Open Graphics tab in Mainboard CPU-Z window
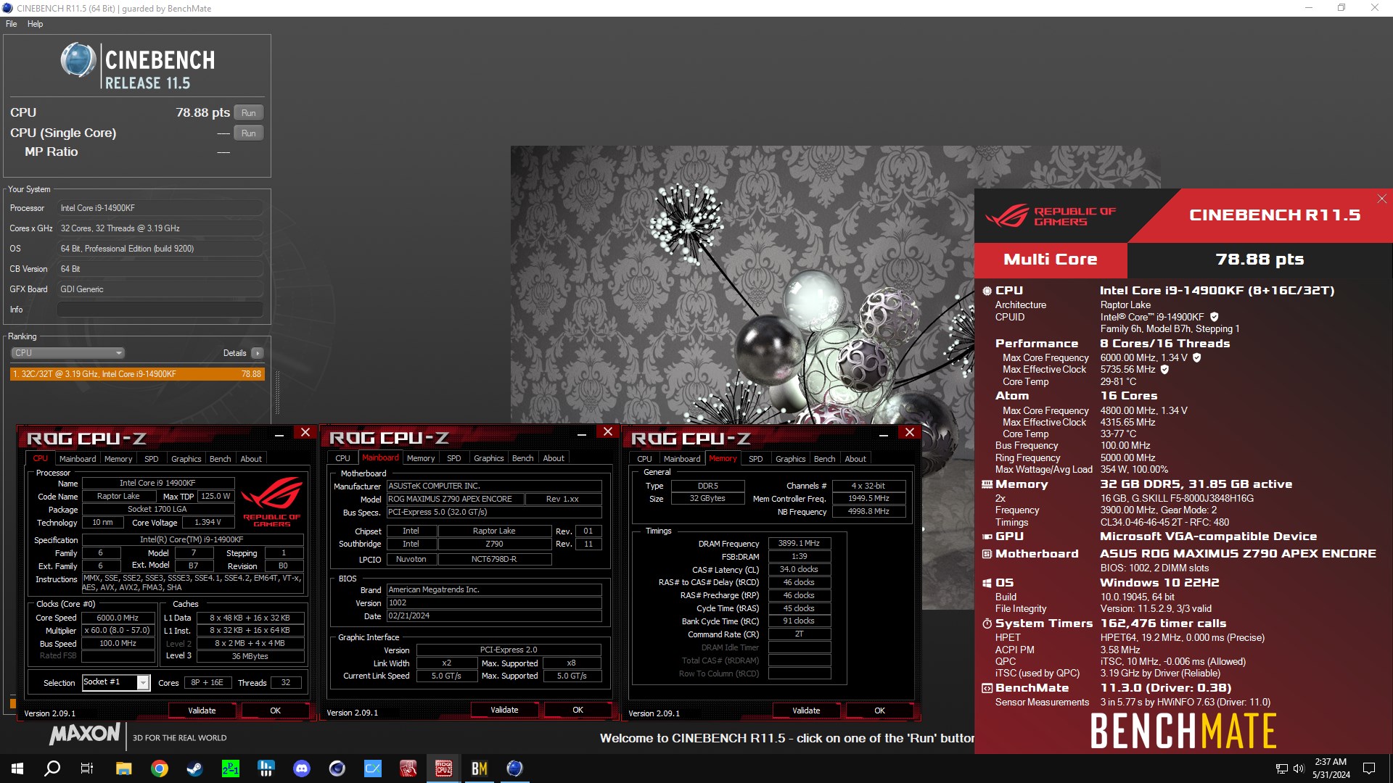The height and width of the screenshot is (783, 1393). [488, 458]
